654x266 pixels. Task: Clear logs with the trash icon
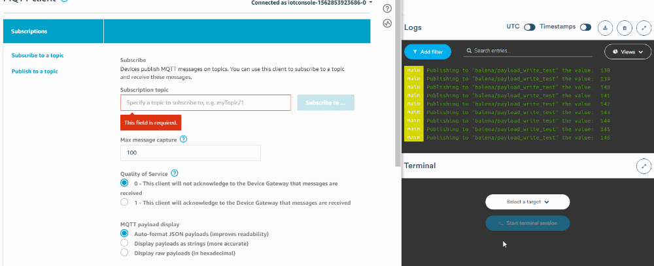pyautogui.click(x=625, y=27)
